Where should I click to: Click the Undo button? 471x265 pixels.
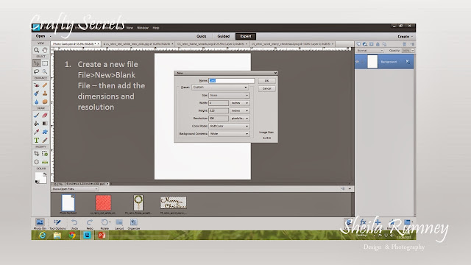coord(74,224)
